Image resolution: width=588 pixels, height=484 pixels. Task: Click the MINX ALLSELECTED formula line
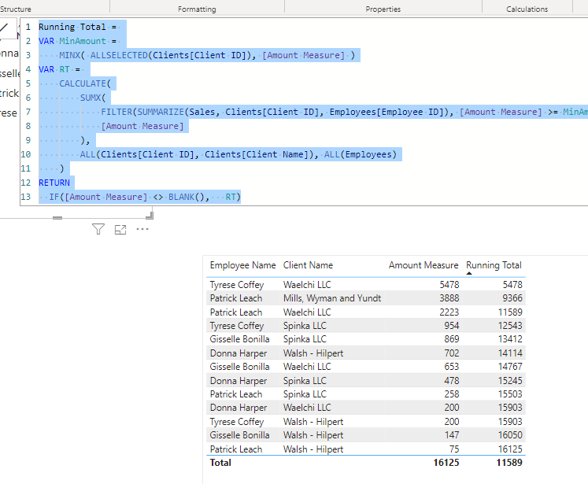tap(206, 56)
